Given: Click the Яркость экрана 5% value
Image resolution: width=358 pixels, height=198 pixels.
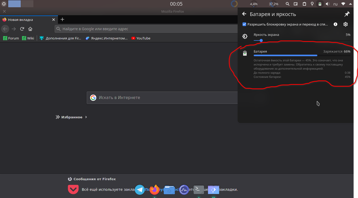Looking at the screenshot, I should tap(348, 35).
